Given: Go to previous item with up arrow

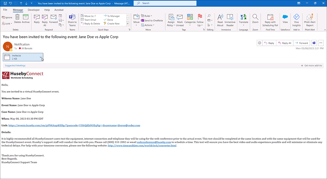Looking at the screenshot, I should click(21, 3).
